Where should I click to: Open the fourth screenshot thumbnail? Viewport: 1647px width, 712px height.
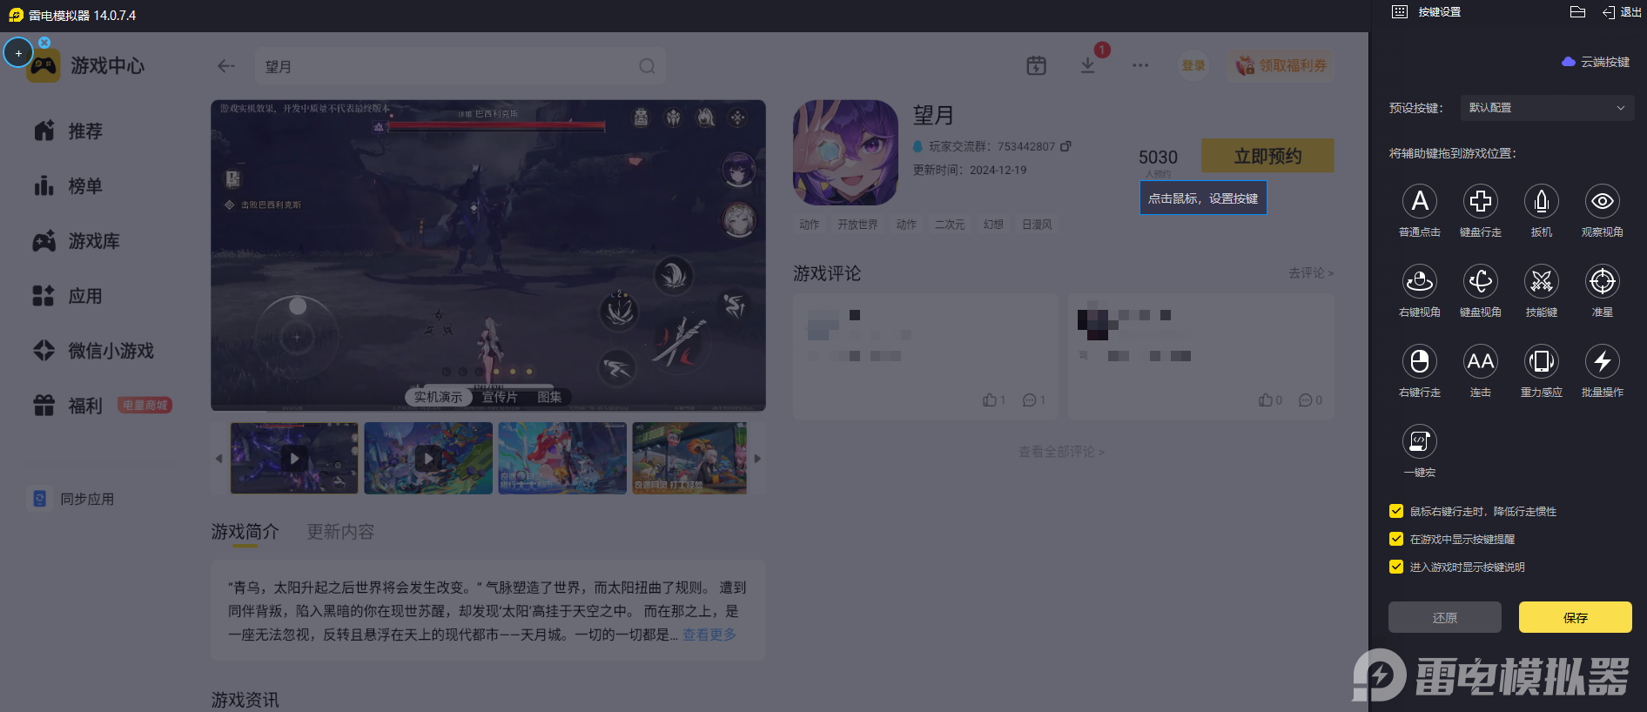point(689,459)
